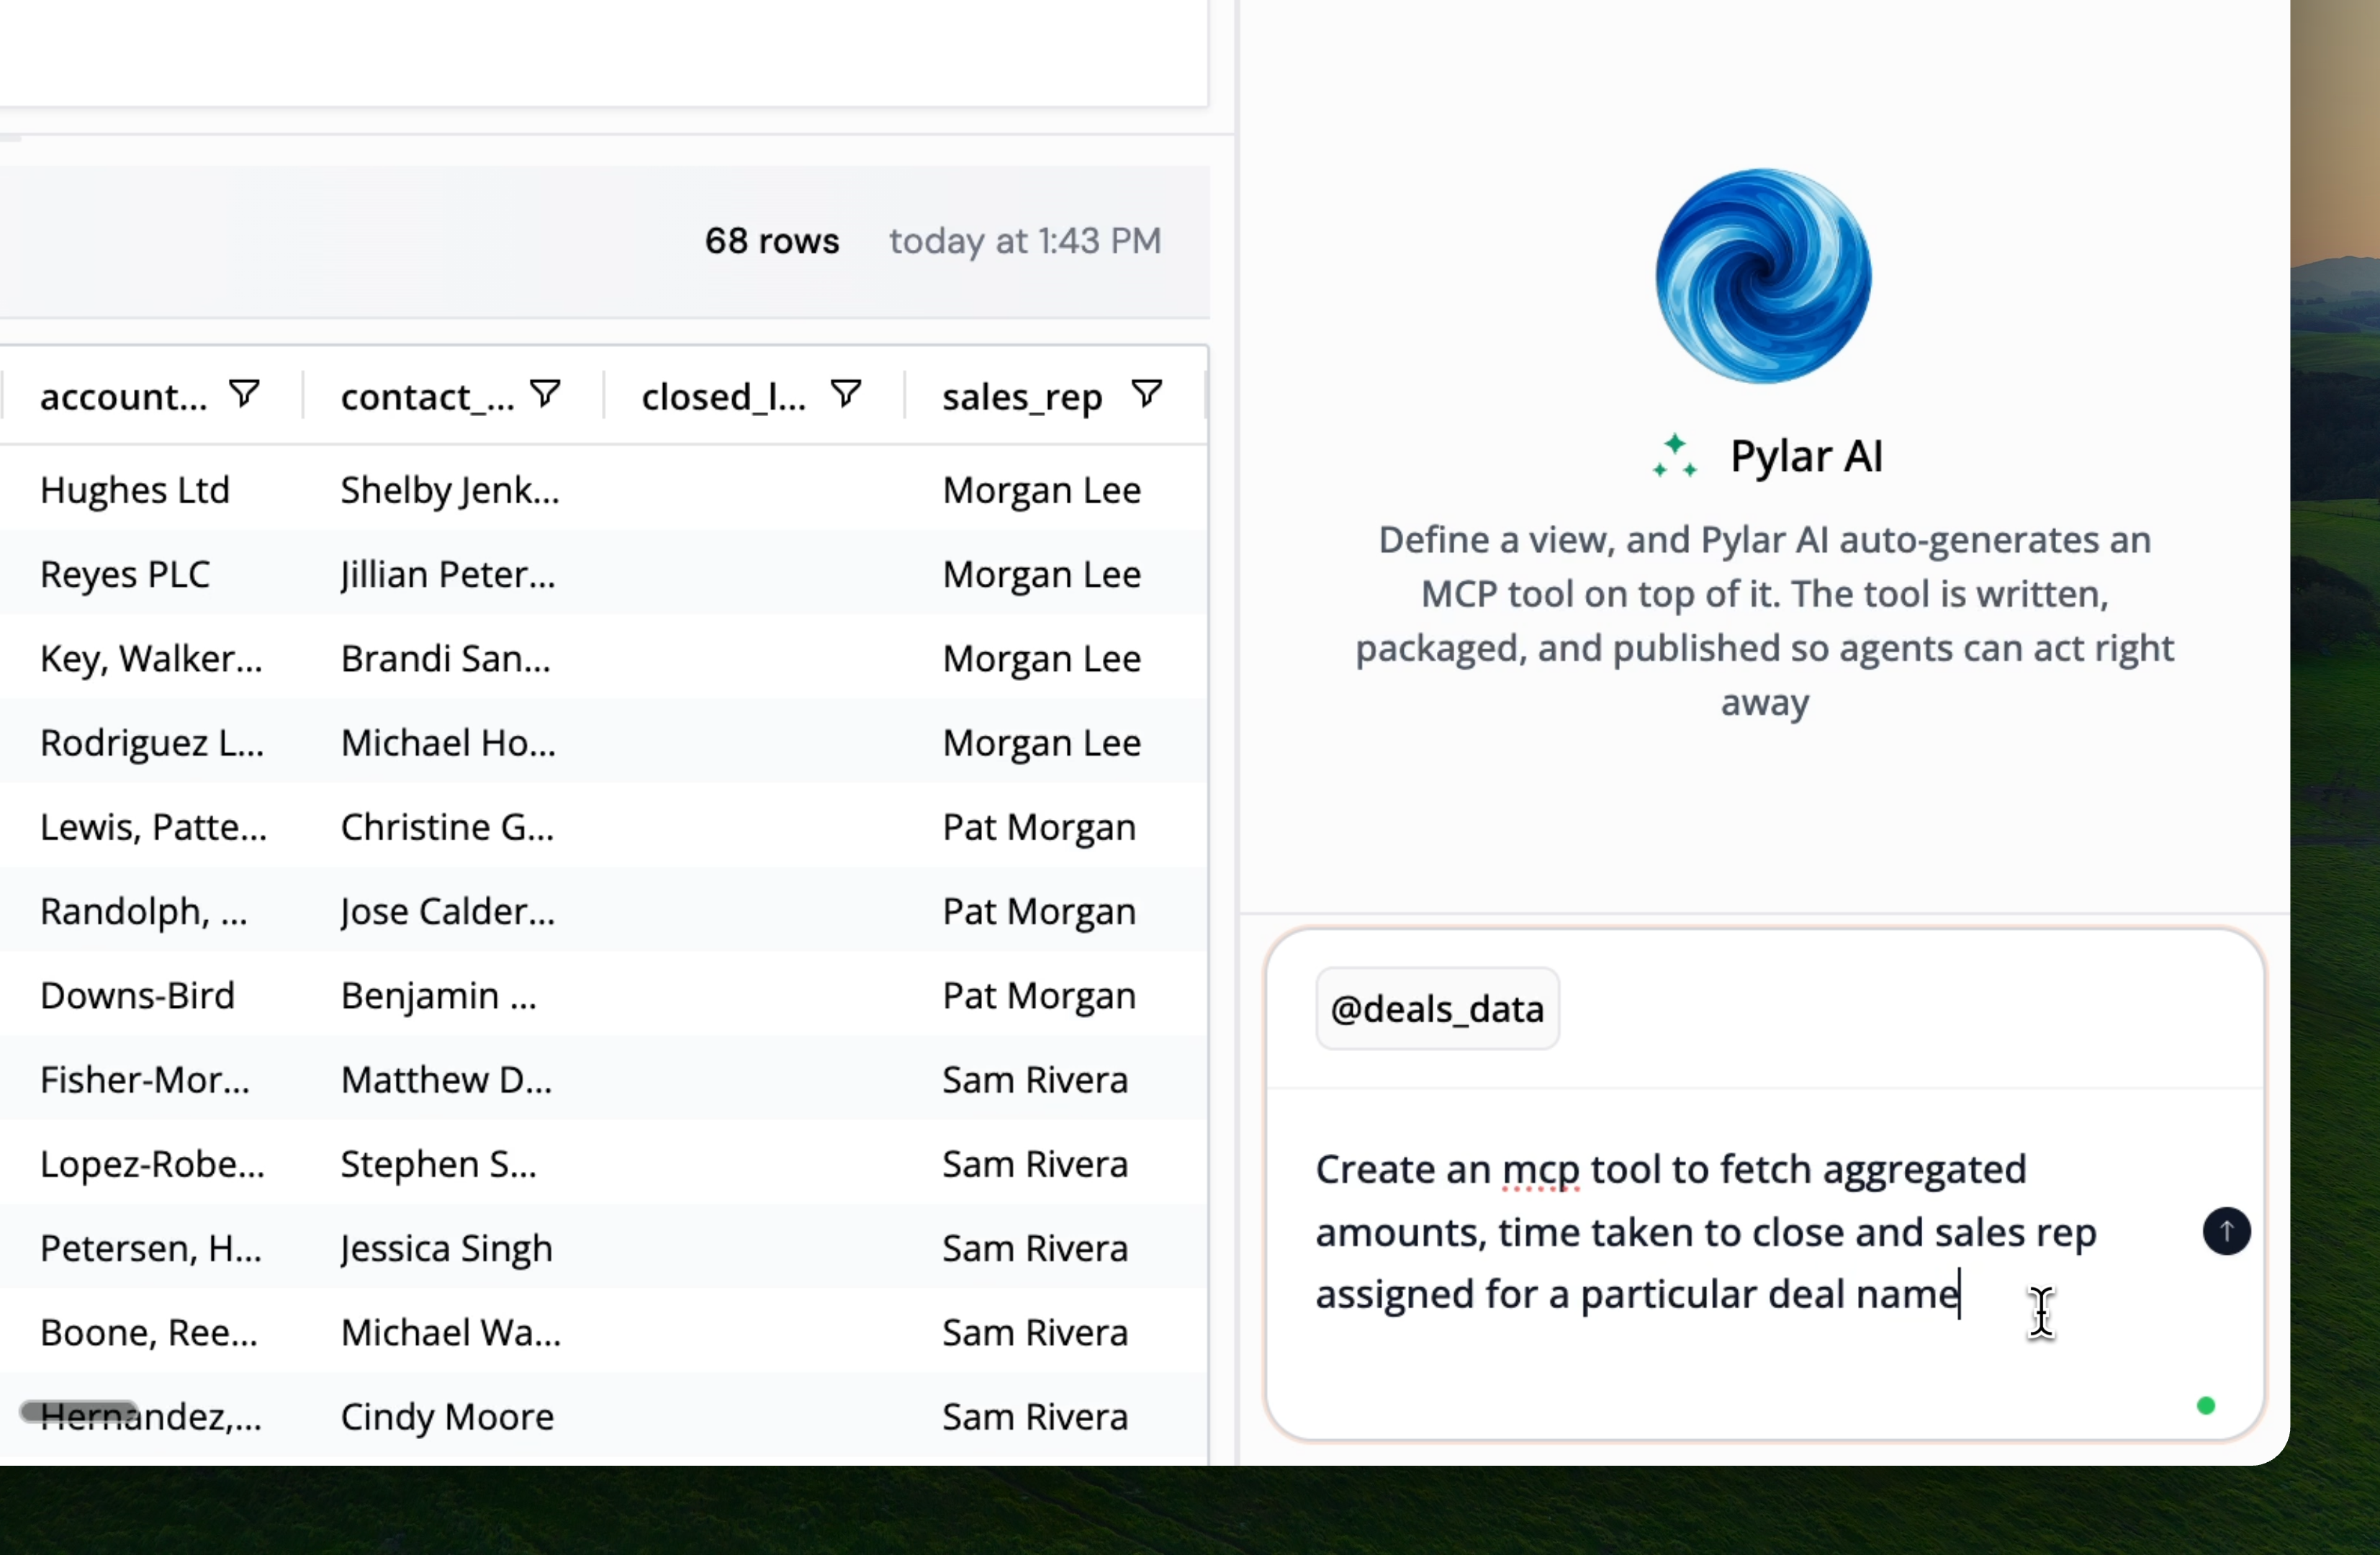Click the sales_rep column header

[1022, 398]
